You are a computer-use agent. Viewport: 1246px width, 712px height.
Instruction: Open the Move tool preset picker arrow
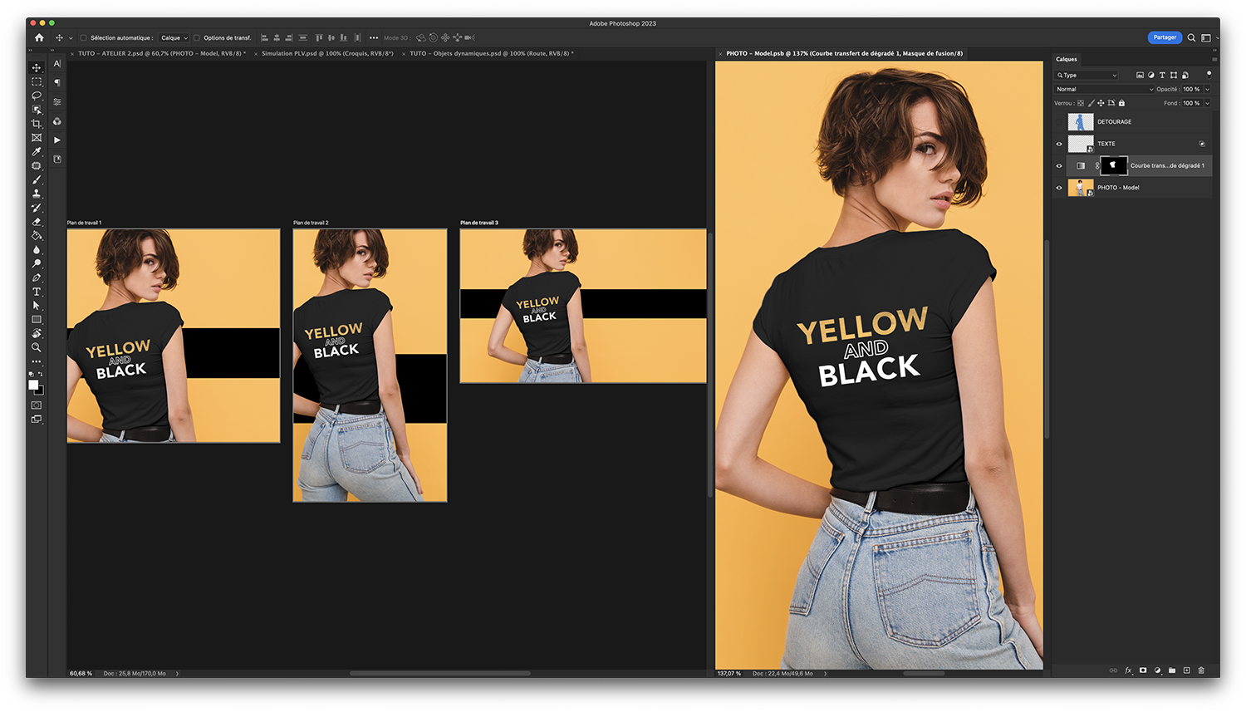coord(71,37)
